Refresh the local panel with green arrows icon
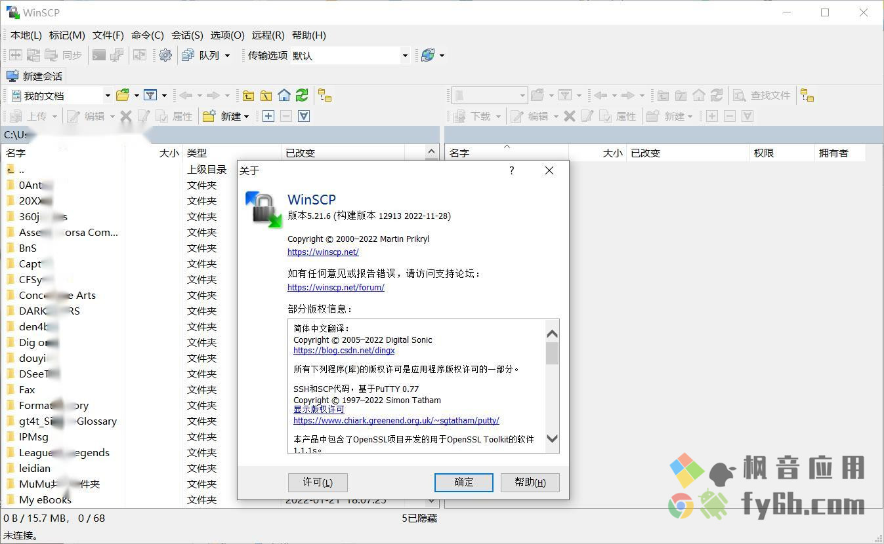Screen dimensions: 884x544 pos(302,96)
